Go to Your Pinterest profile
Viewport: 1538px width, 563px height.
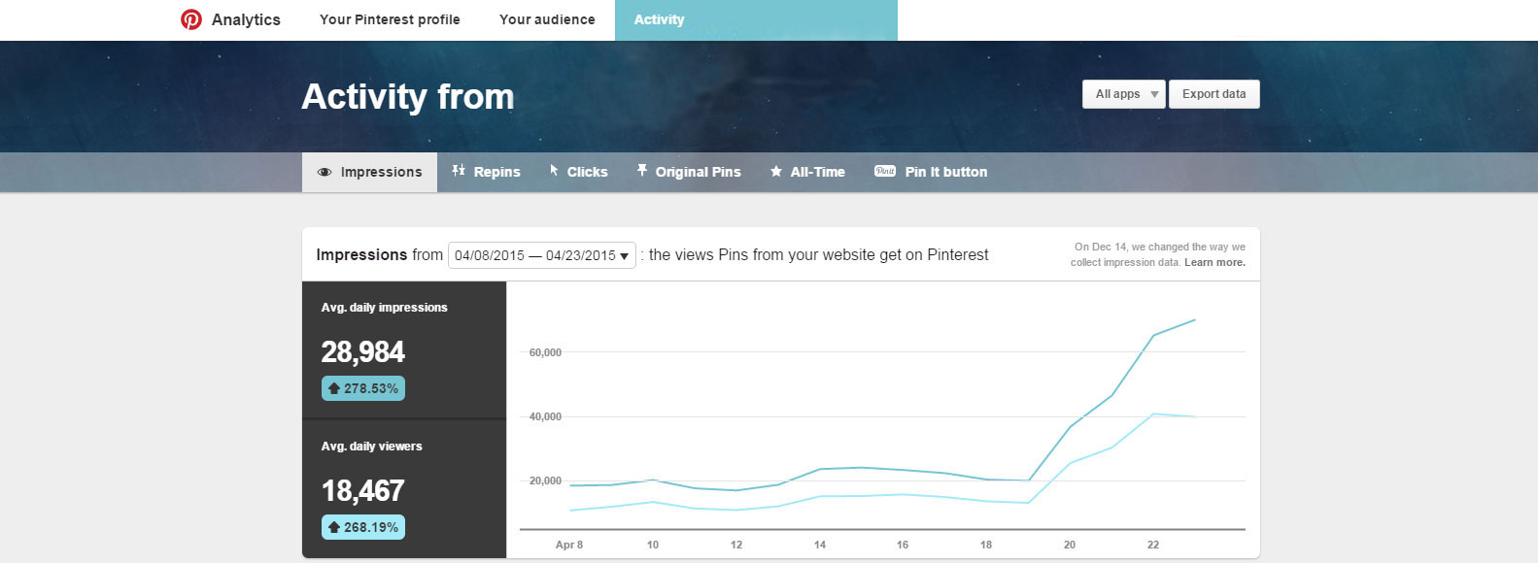390,19
